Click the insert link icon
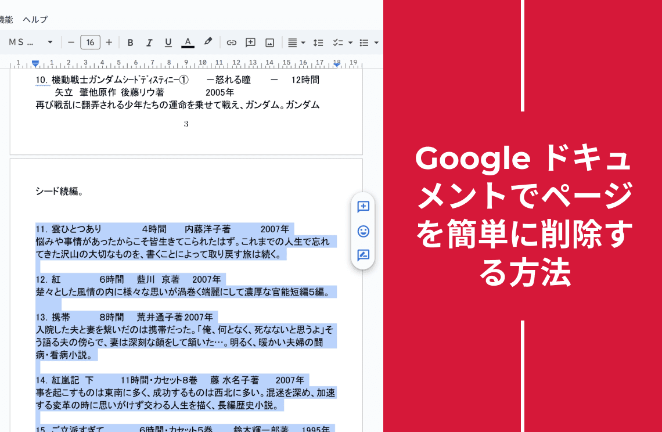The width and height of the screenshot is (662, 432). pos(231,42)
